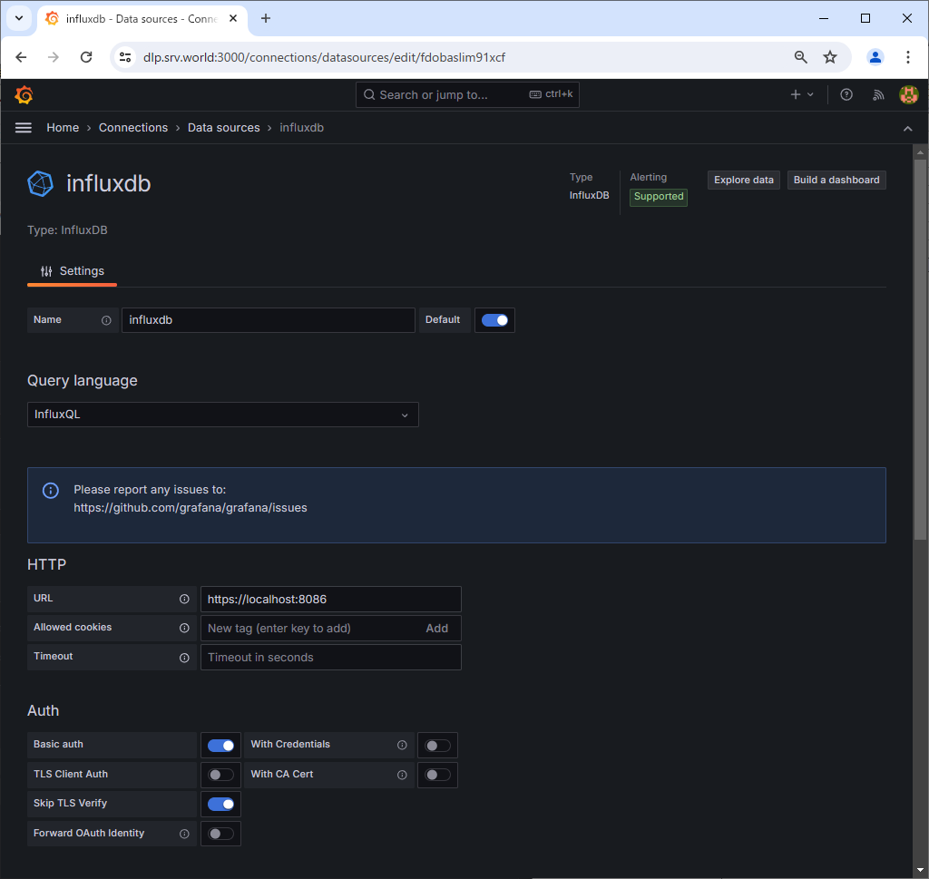Click the URL input field
Screen dimensions: 929x879
330,600
